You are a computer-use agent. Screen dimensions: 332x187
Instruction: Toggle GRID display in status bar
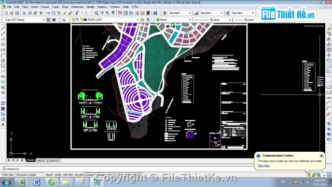(x=58, y=175)
